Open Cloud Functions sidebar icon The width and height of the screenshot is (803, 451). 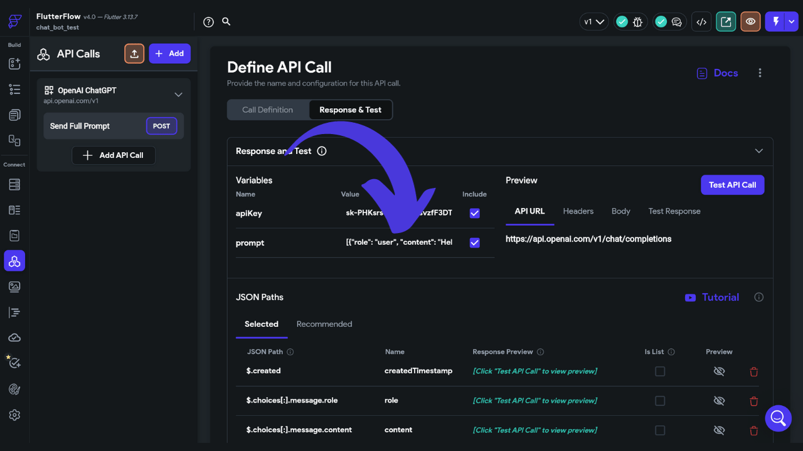[x=14, y=338]
